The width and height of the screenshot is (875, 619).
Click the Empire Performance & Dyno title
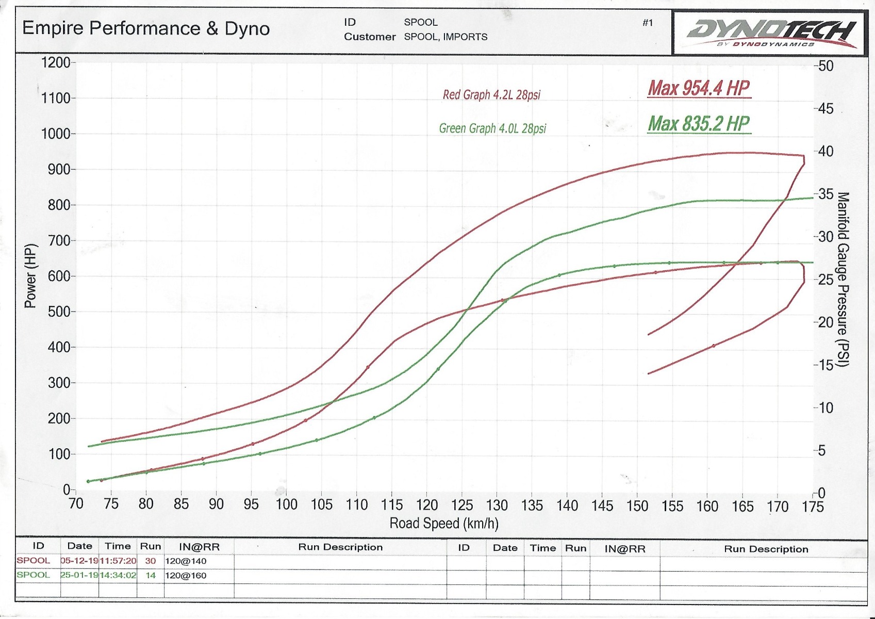click(146, 28)
